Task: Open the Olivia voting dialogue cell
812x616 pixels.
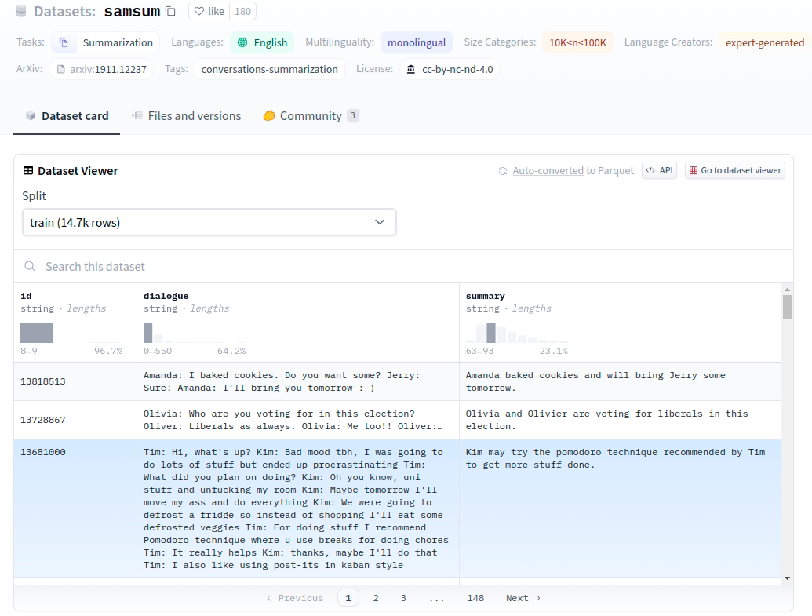Action: click(298, 420)
